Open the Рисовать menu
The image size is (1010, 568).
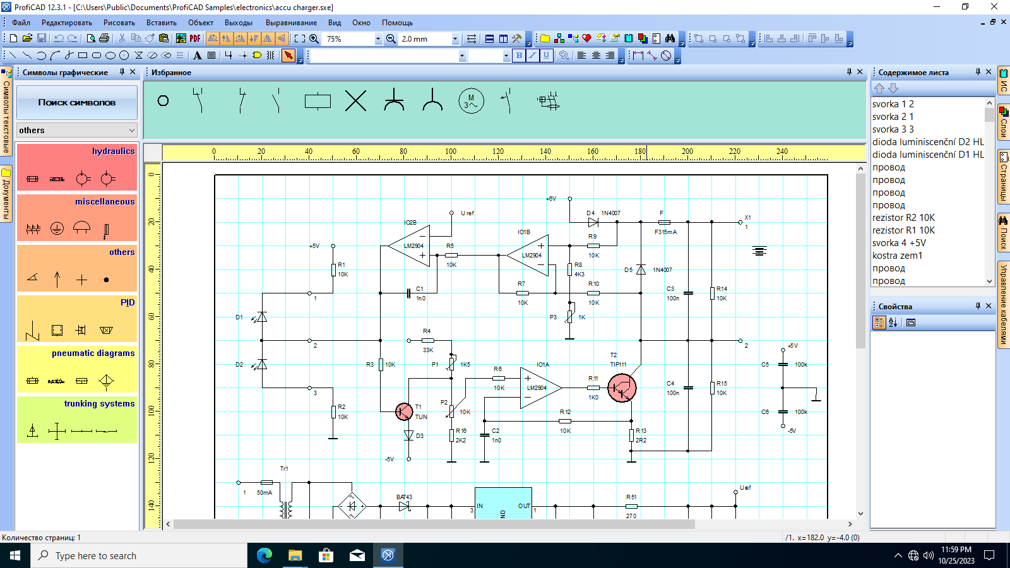pyautogui.click(x=119, y=23)
